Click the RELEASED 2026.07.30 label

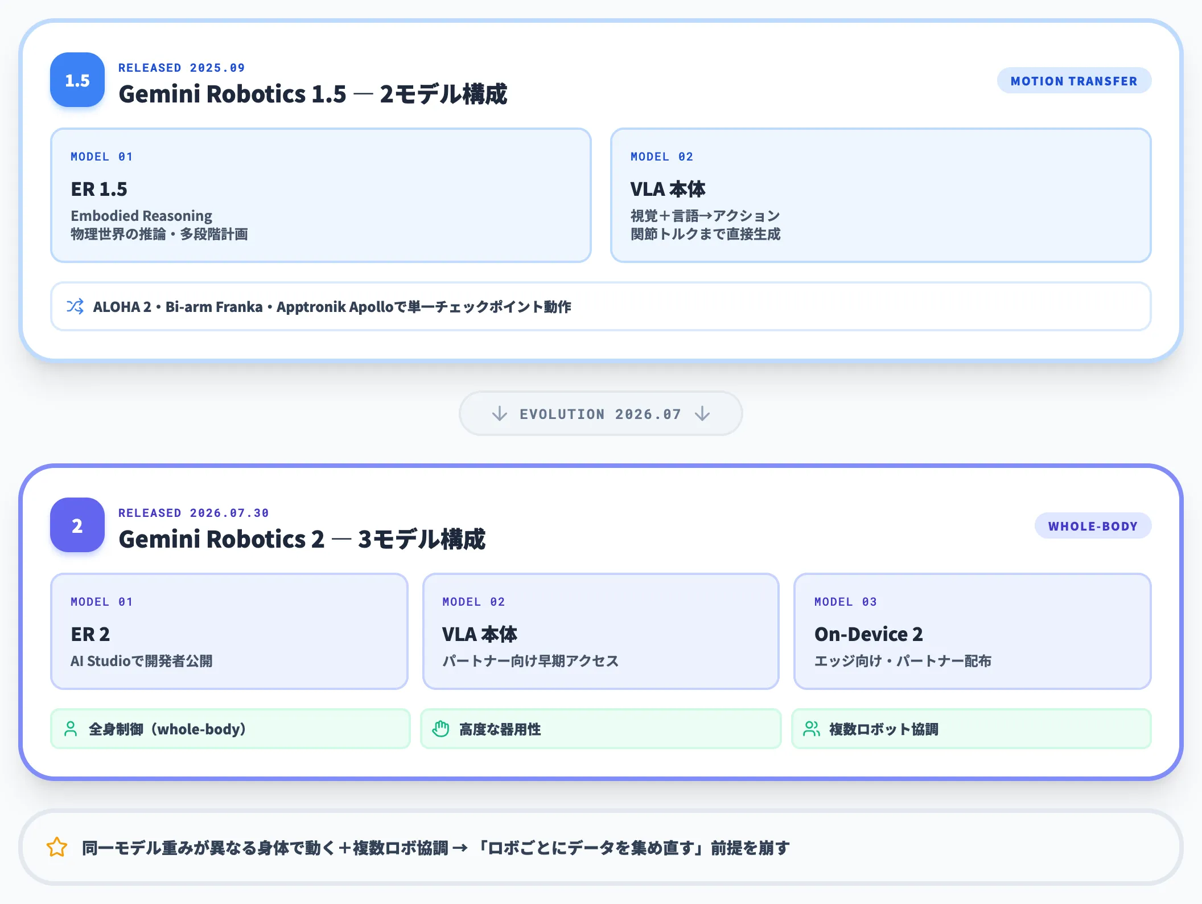(194, 513)
